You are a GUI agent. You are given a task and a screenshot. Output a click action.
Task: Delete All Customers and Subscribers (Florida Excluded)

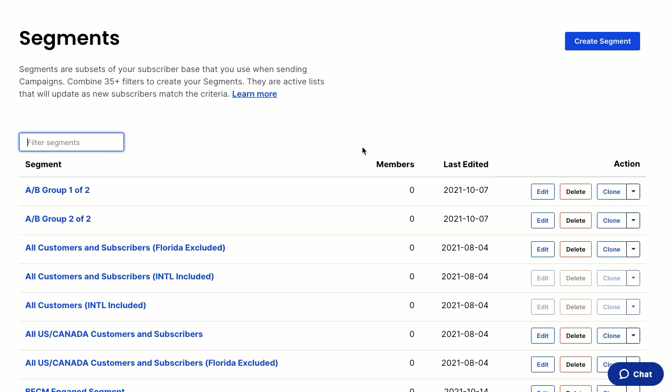tap(575, 249)
